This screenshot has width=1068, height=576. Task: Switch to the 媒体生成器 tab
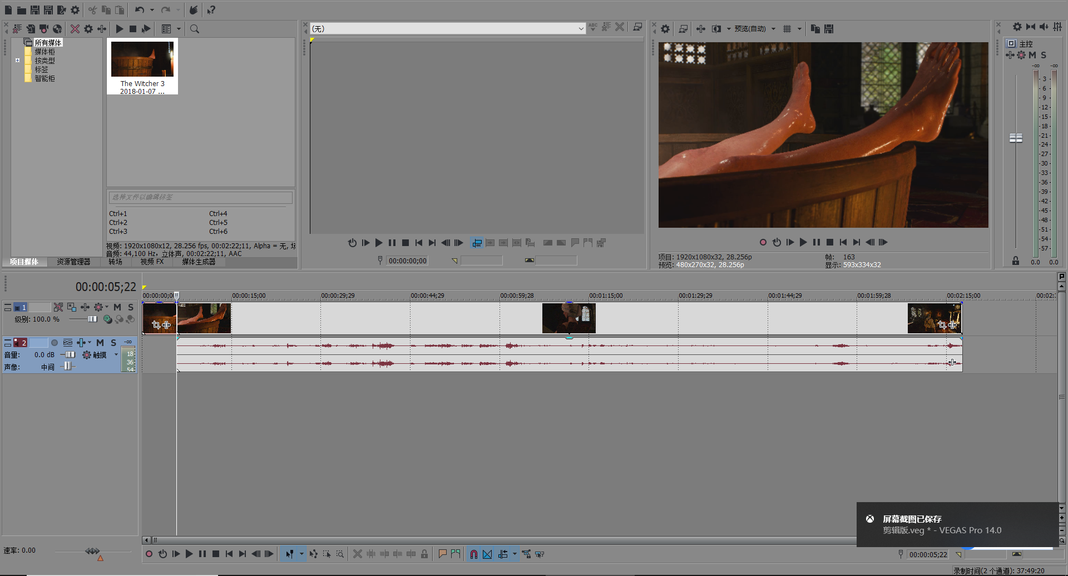[199, 262]
